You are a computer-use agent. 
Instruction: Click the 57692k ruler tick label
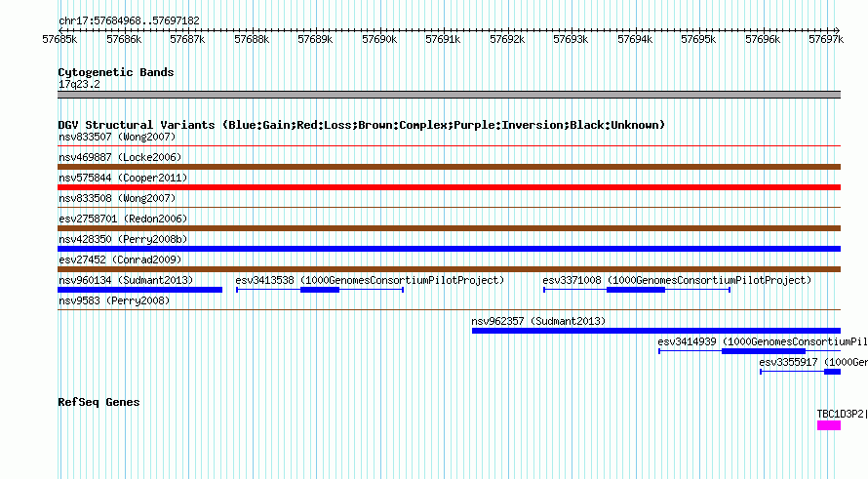point(507,39)
